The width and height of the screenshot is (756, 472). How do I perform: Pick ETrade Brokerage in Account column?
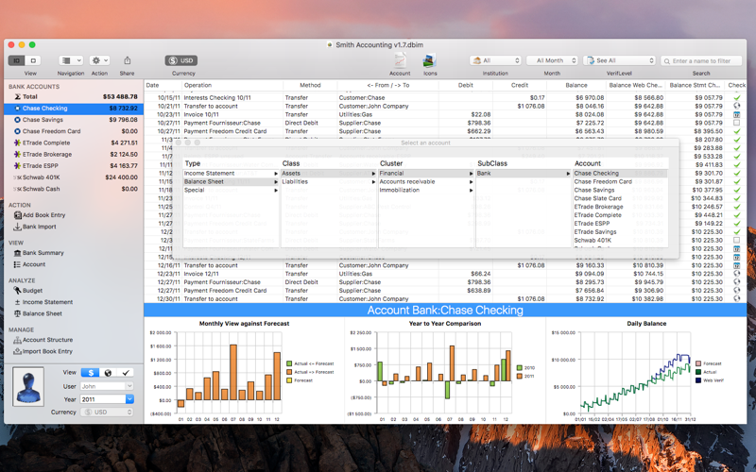pyautogui.click(x=620, y=207)
